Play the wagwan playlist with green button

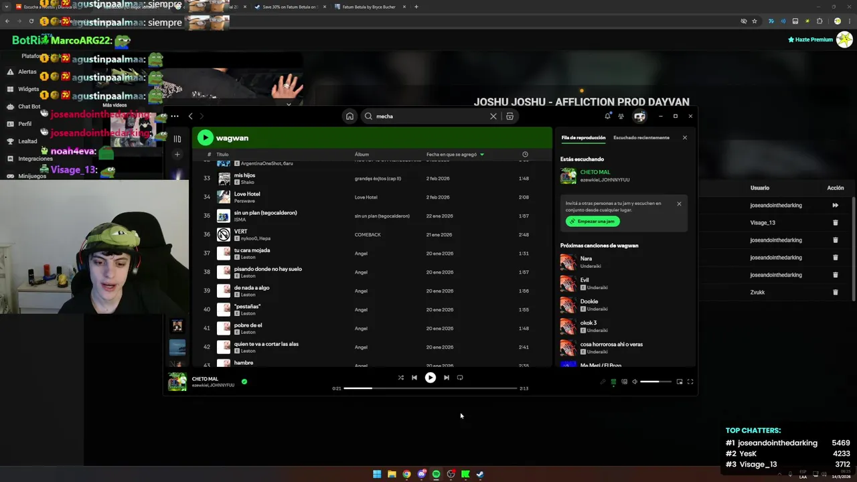click(206, 138)
